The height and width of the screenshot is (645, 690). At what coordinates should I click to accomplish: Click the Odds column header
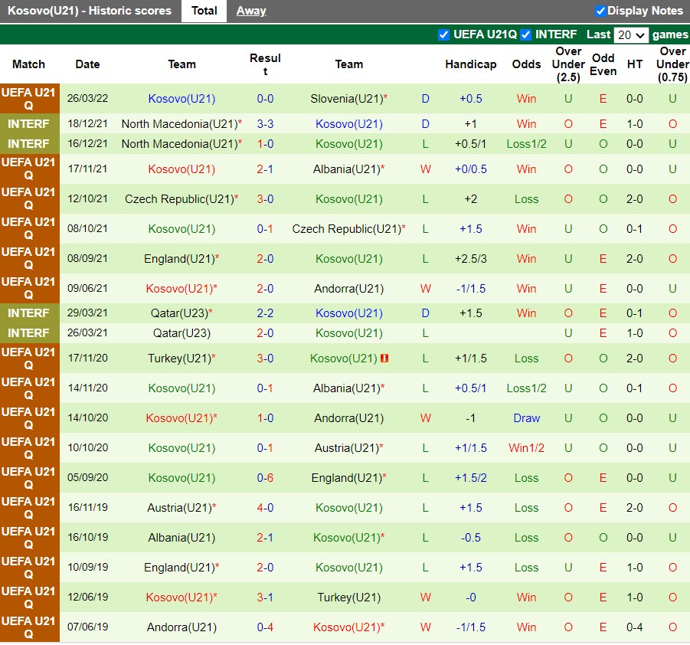(526, 64)
